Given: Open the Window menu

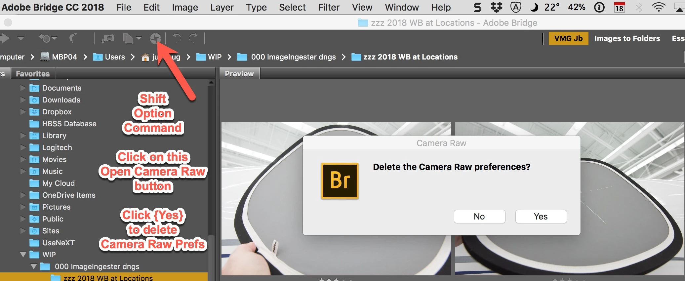Looking at the screenshot, I should pos(402,7).
